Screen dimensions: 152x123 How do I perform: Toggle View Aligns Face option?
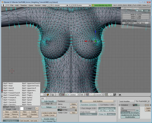coord(107,108)
